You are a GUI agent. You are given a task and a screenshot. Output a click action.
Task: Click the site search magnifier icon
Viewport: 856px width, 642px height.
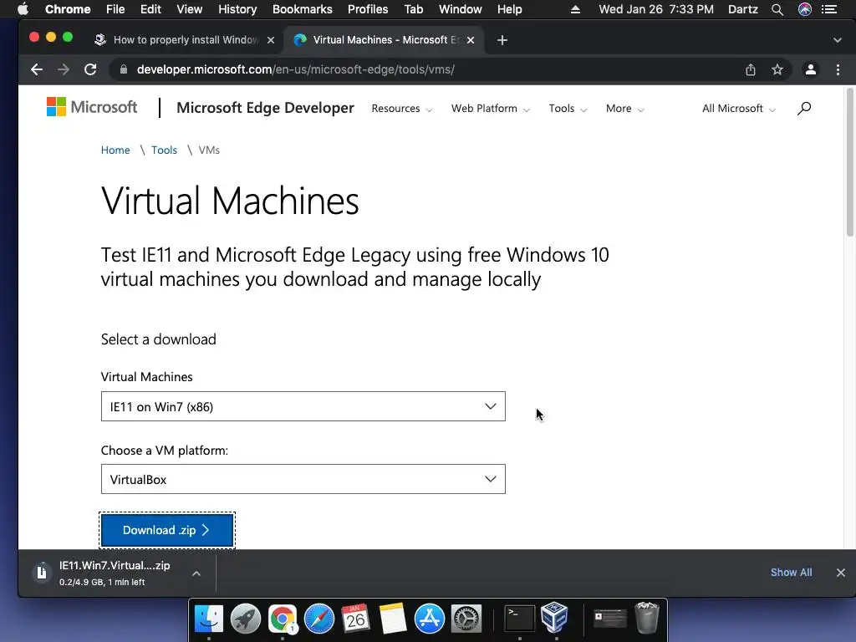click(x=804, y=108)
